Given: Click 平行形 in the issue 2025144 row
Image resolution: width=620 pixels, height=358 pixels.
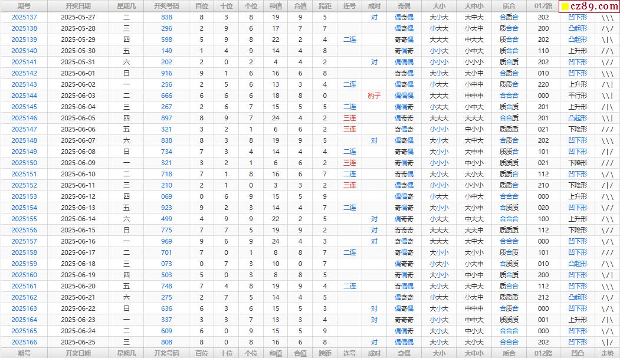Looking at the screenshot, I should coord(578,96).
